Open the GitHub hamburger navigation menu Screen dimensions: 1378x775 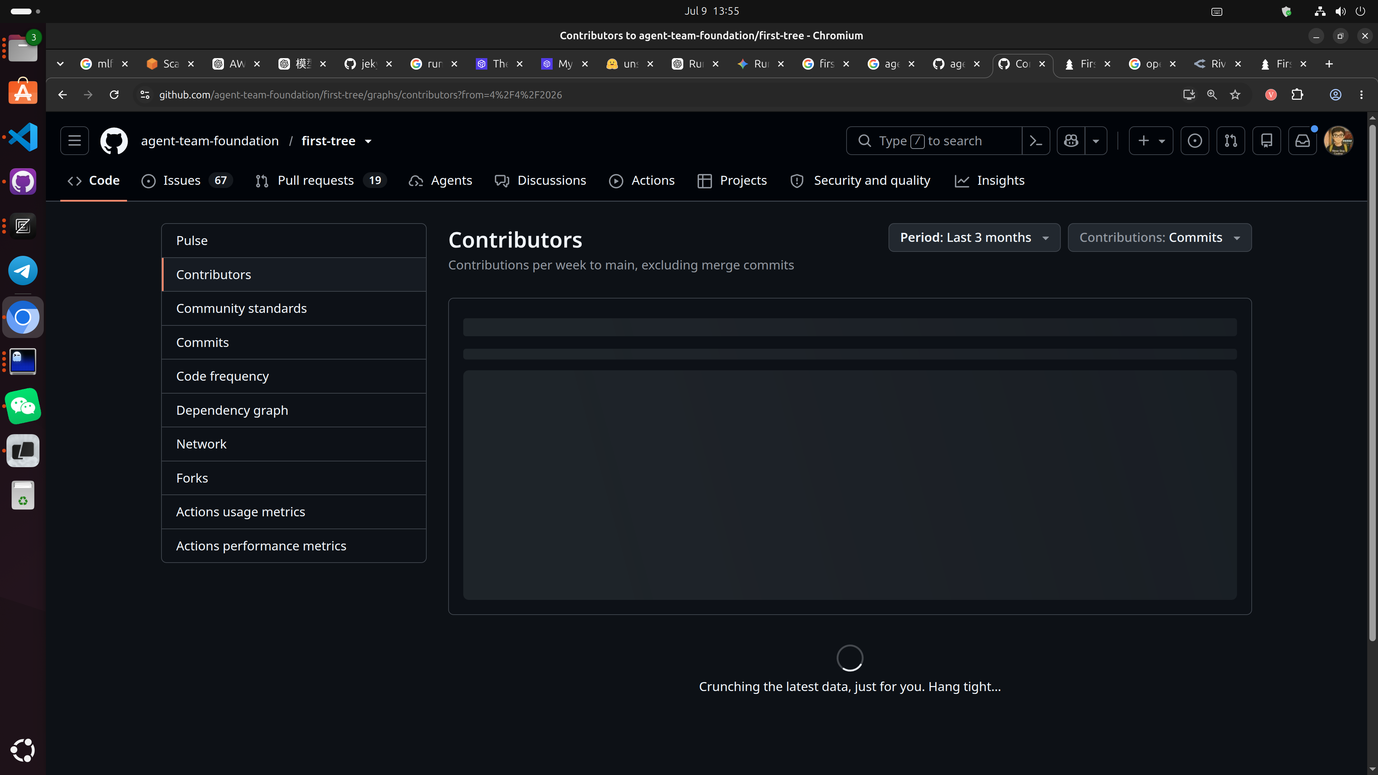[74, 141]
